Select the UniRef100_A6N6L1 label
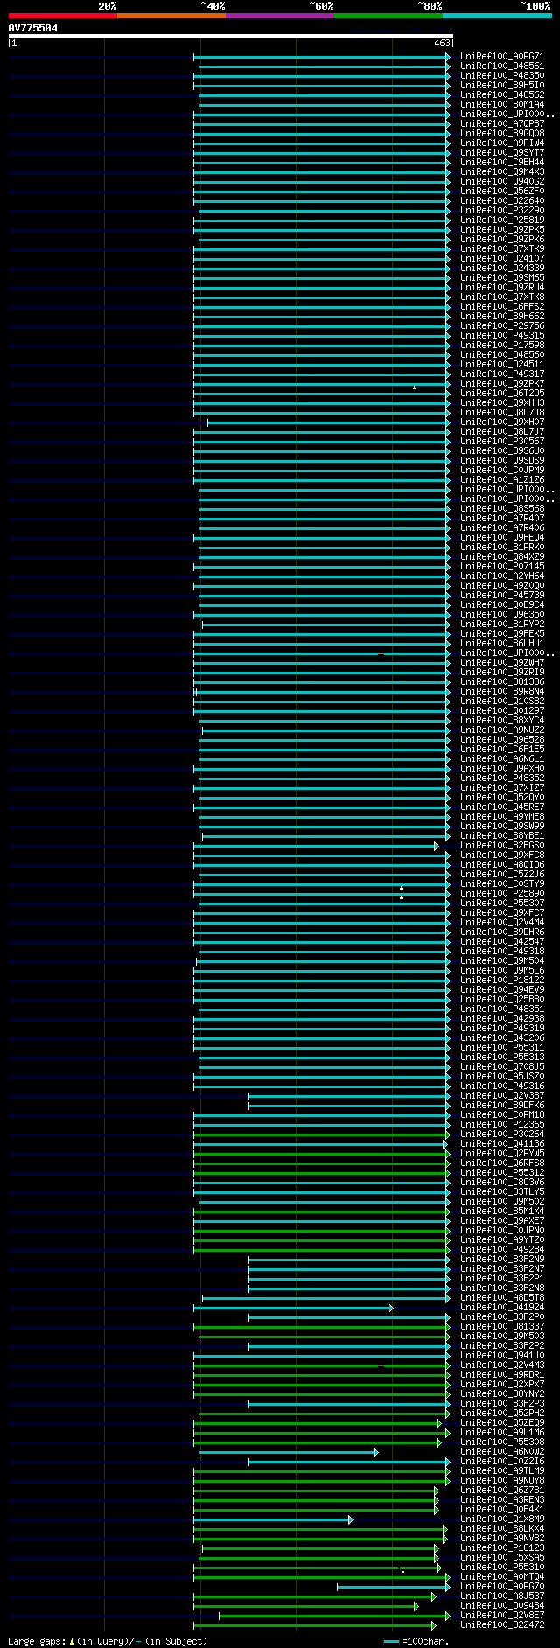 [502, 758]
